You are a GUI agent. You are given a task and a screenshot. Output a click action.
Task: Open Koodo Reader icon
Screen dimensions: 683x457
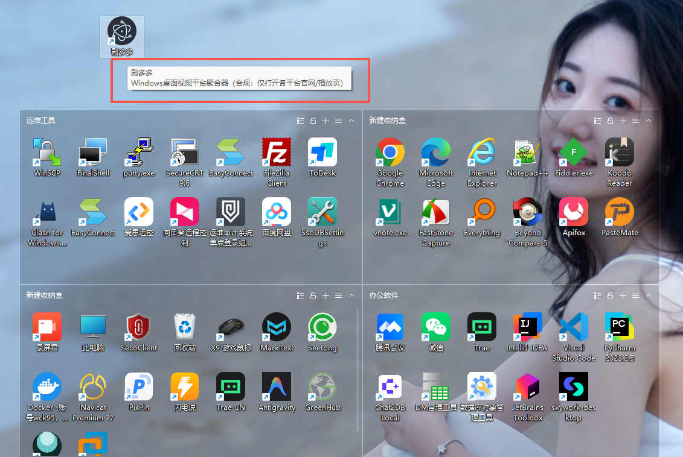tap(620, 163)
